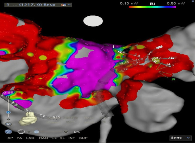Open the Sync dropdown menu
This screenshot has height=143, width=195.
pos(180,138)
